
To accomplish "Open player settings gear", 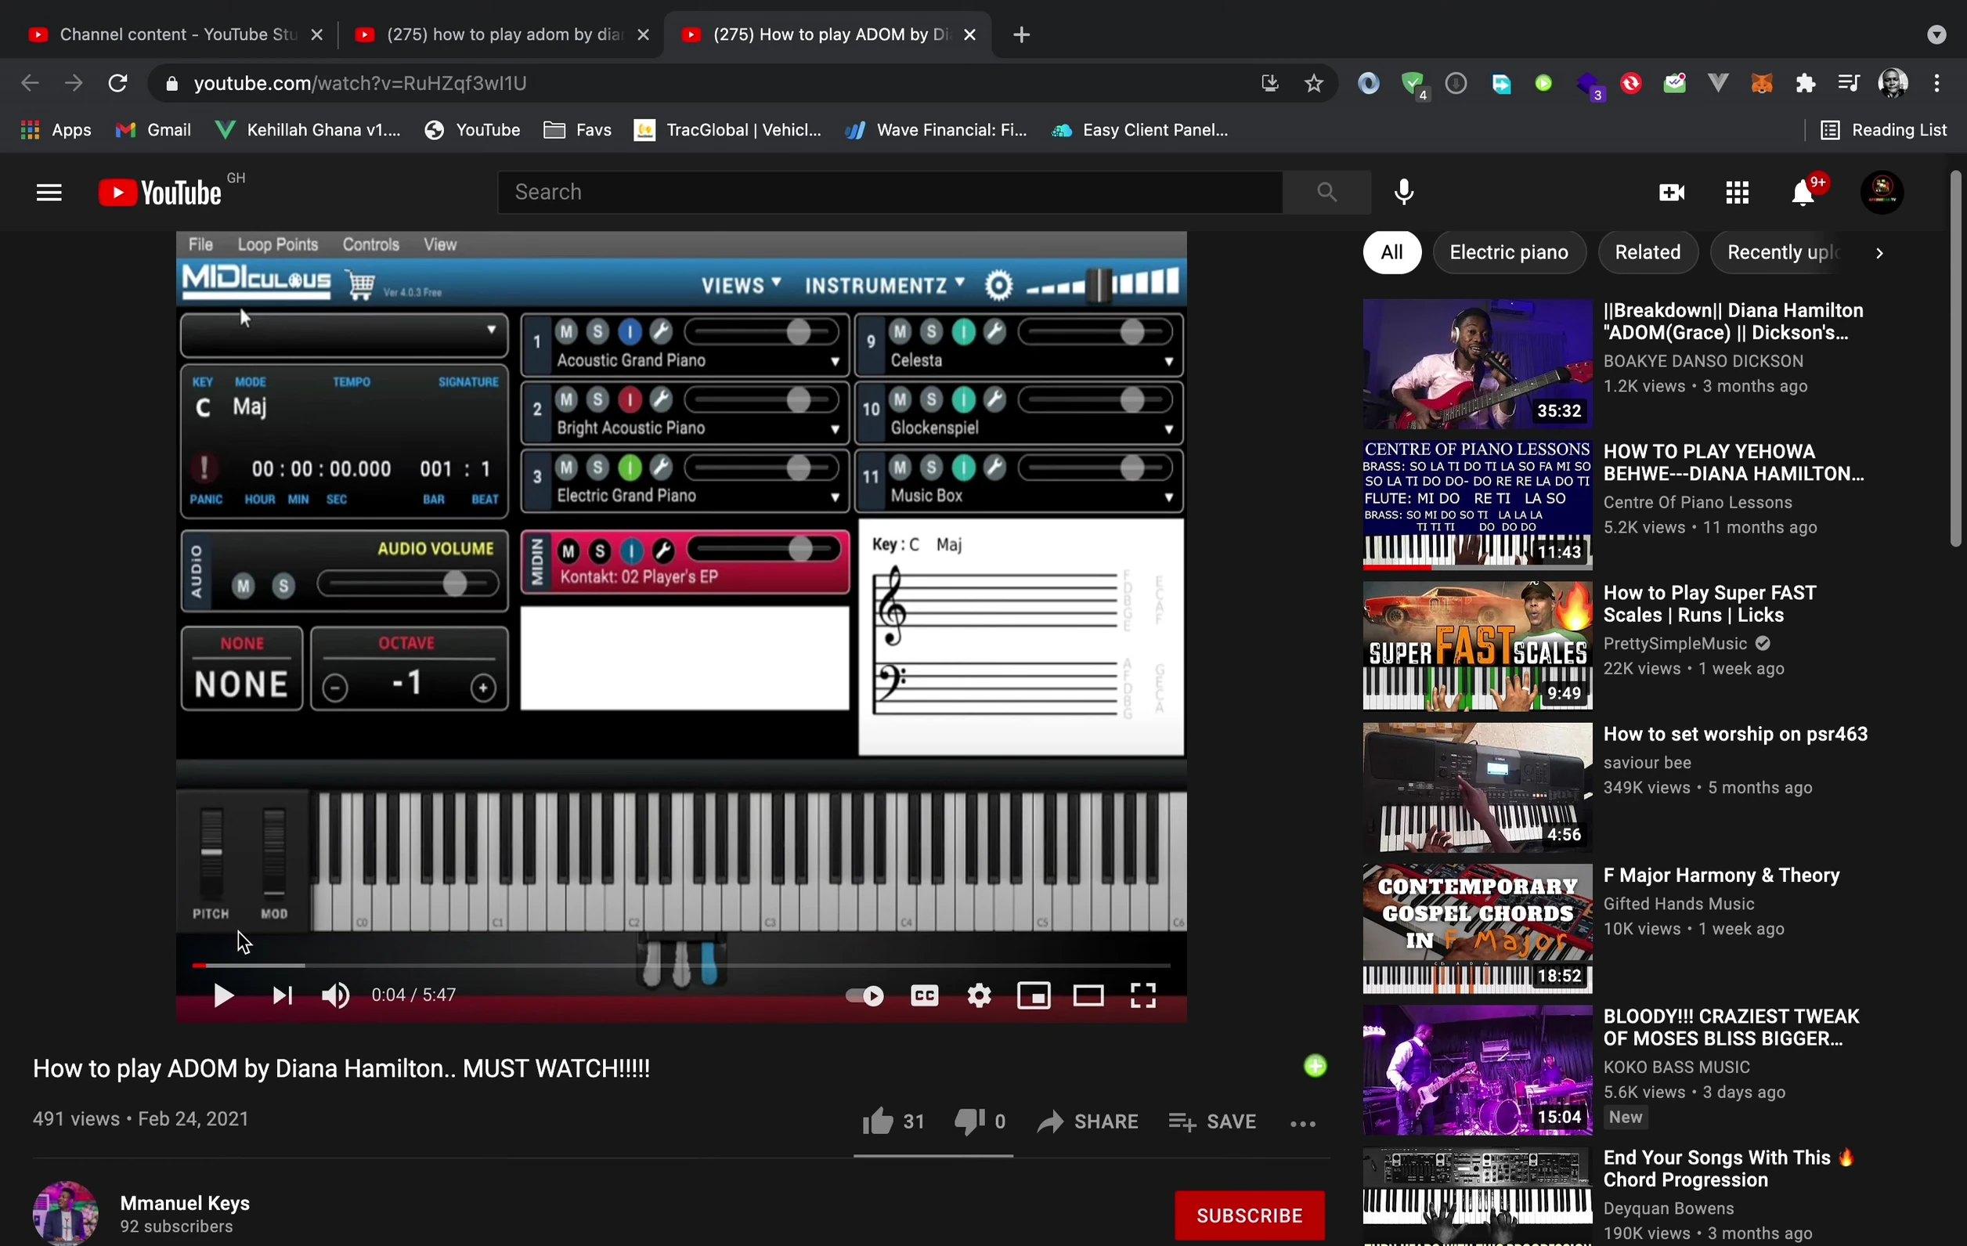I will 980,995.
